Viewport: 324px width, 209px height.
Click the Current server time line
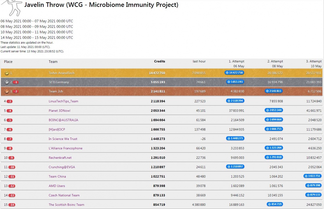click(32, 51)
